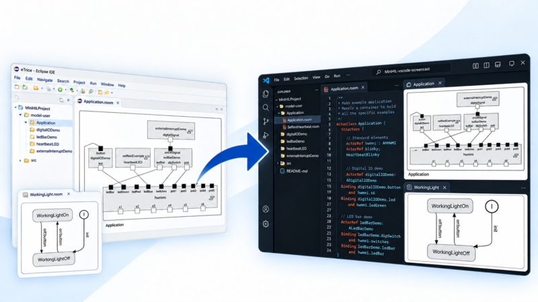The height and width of the screenshot is (302, 538).
Task: Open VS Code Selection menu
Action: [x=301, y=78]
